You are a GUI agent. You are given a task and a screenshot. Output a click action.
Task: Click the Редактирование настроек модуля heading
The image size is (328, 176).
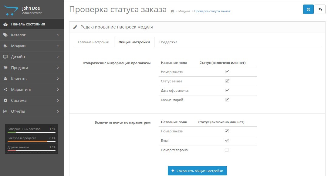pos(117,27)
